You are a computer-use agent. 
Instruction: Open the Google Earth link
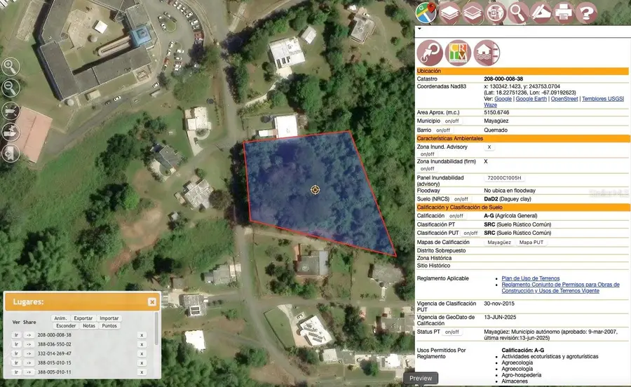(x=531, y=99)
